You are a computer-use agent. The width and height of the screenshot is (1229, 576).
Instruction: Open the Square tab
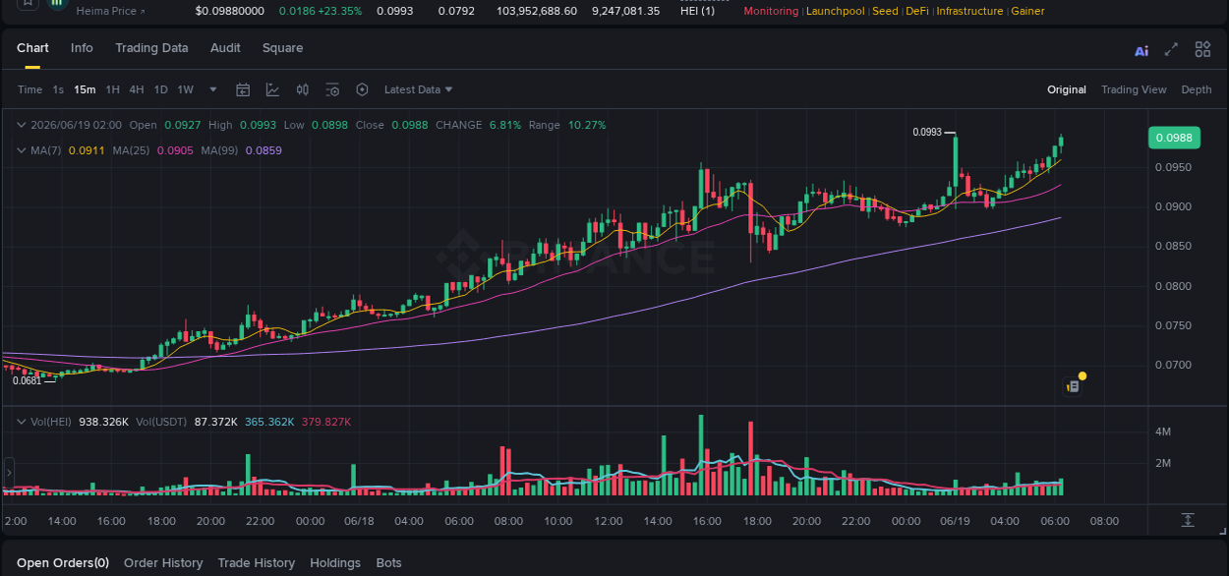click(x=282, y=48)
